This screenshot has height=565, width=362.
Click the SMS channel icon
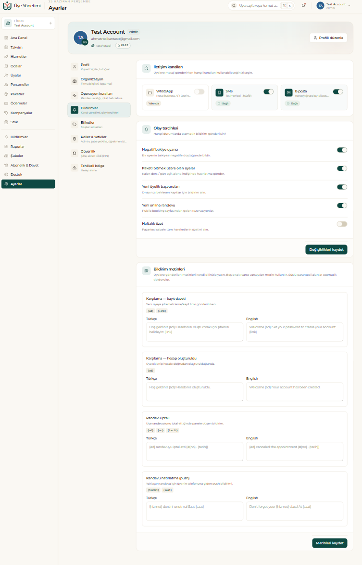[x=219, y=92]
